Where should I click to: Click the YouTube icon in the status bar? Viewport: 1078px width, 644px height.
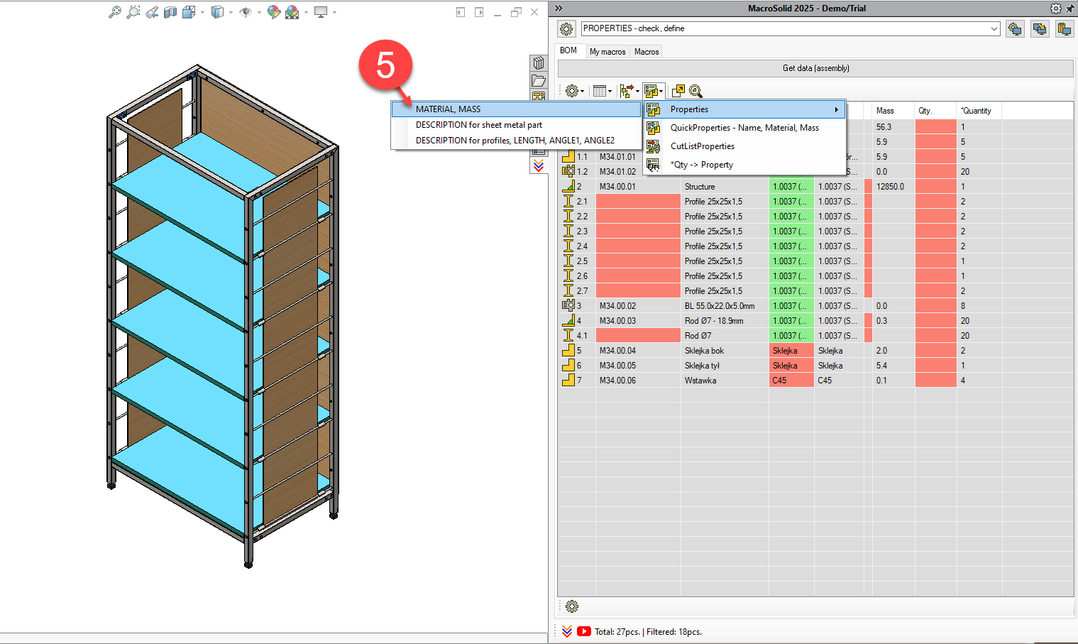tap(584, 631)
